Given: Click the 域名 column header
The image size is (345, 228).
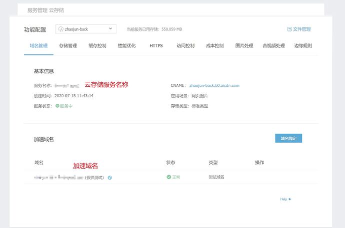Looking at the screenshot, I should pyautogui.click(x=38, y=162).
